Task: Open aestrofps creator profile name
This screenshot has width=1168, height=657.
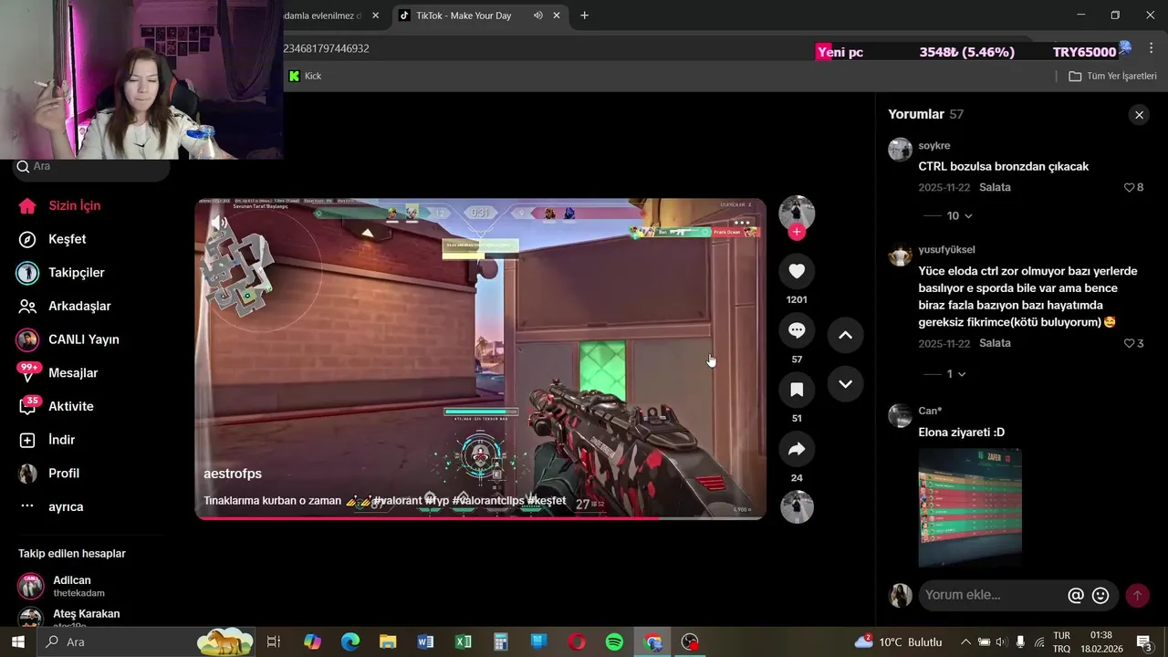Action: pos(233,474)
